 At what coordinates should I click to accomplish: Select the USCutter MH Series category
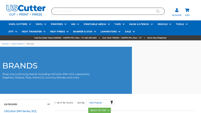20,111
